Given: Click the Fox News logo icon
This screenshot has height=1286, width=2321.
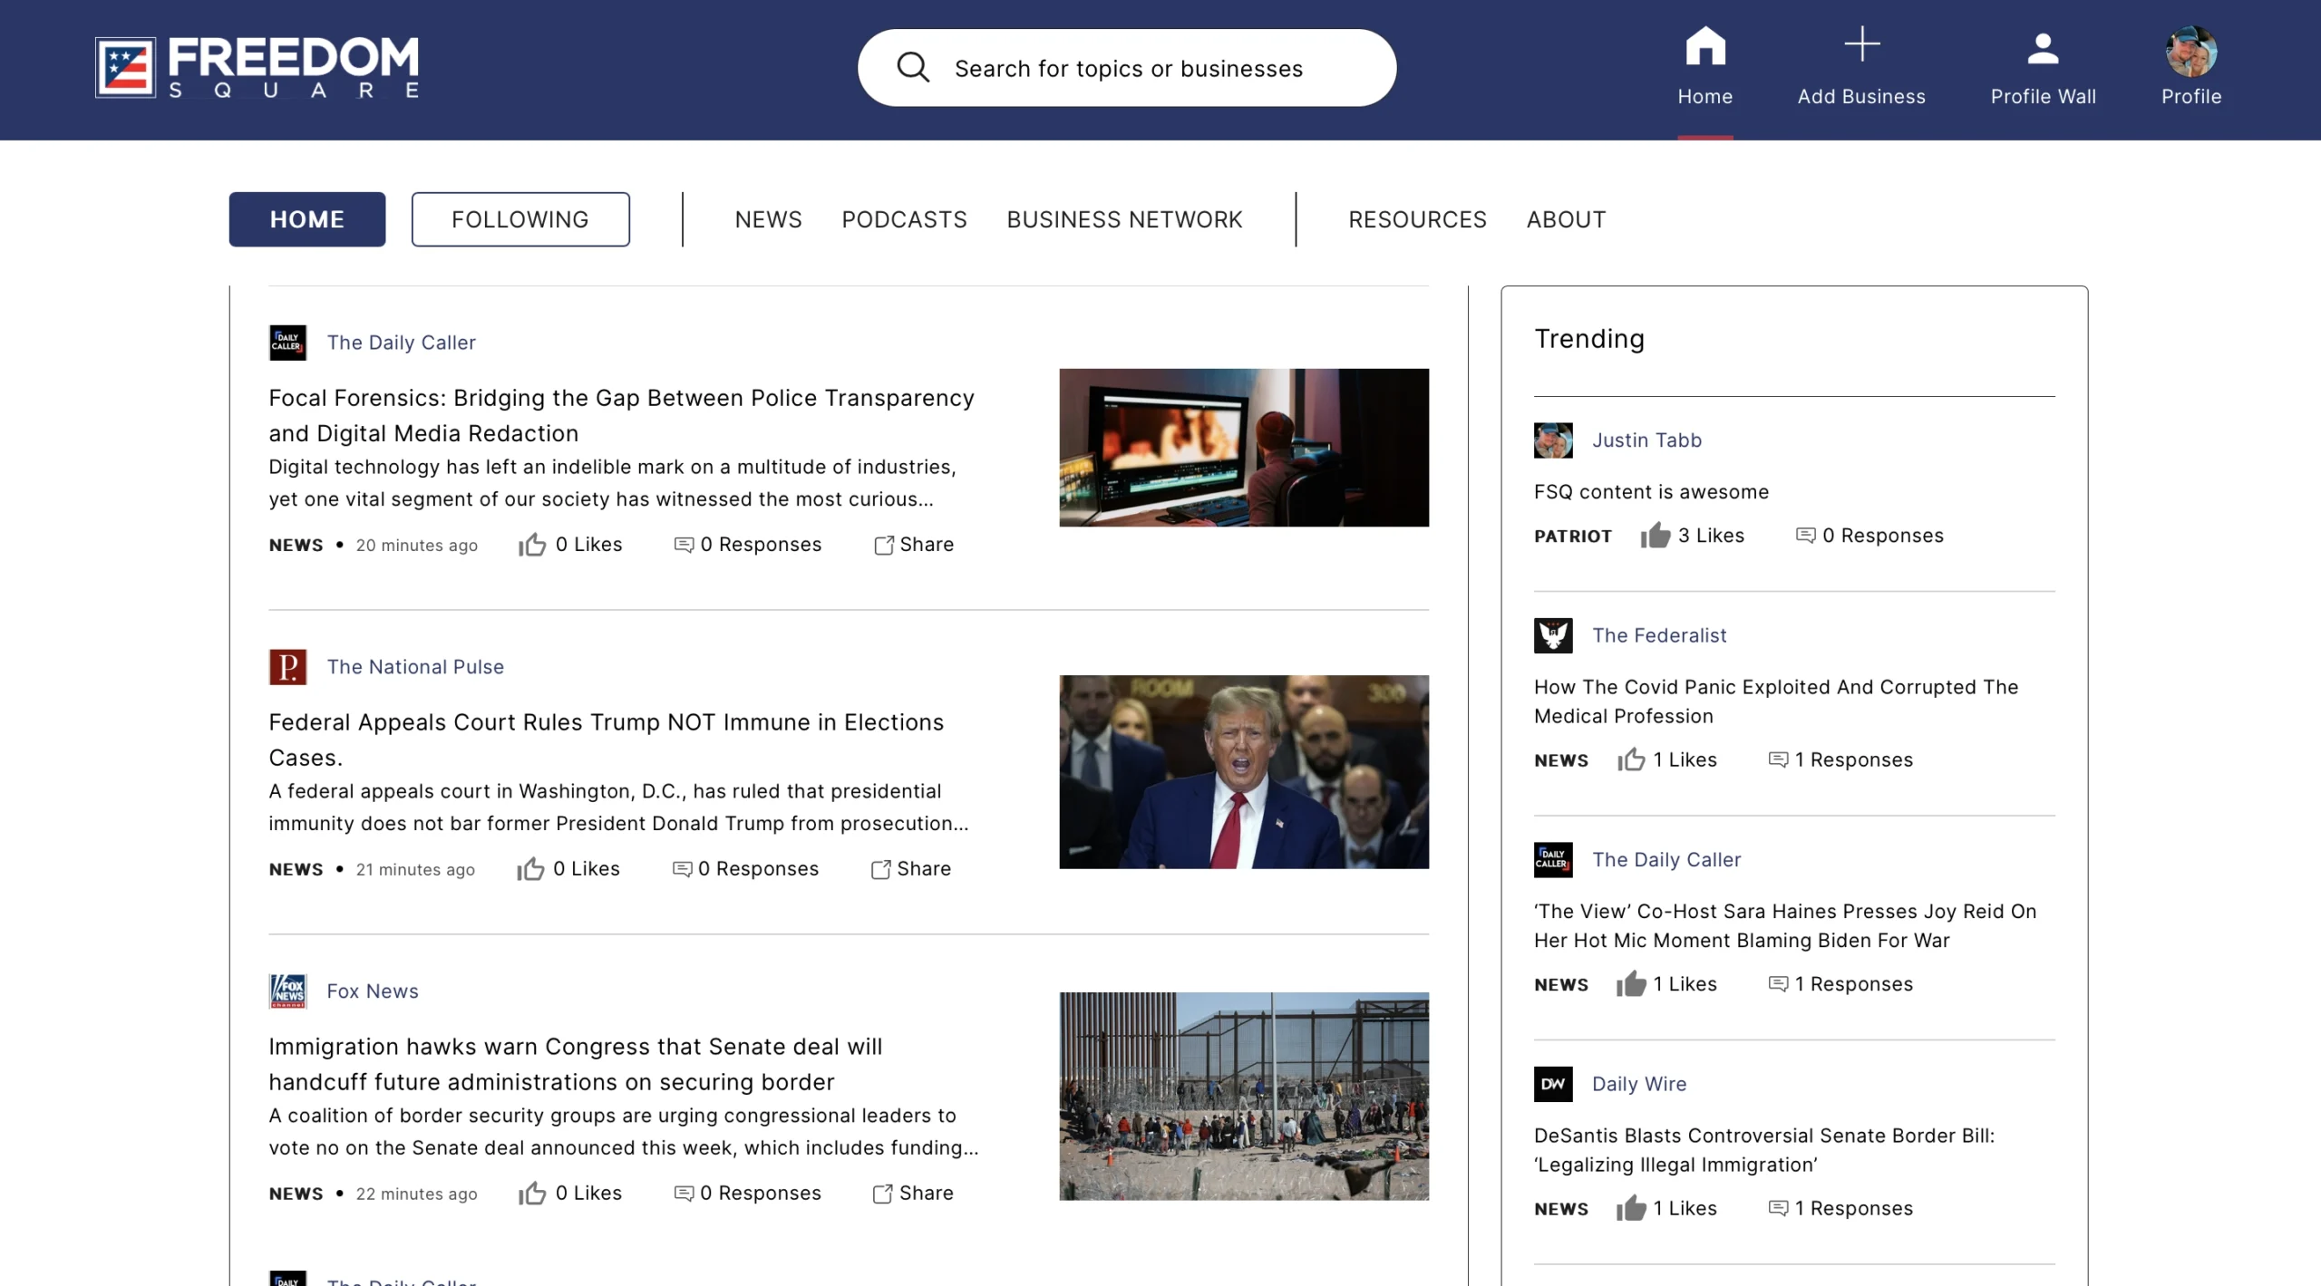Looking at the screenshot, I should pos(287,991).
